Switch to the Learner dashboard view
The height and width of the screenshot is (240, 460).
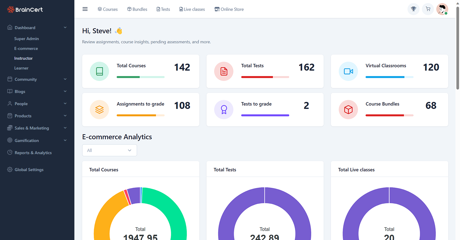[21, 68]
